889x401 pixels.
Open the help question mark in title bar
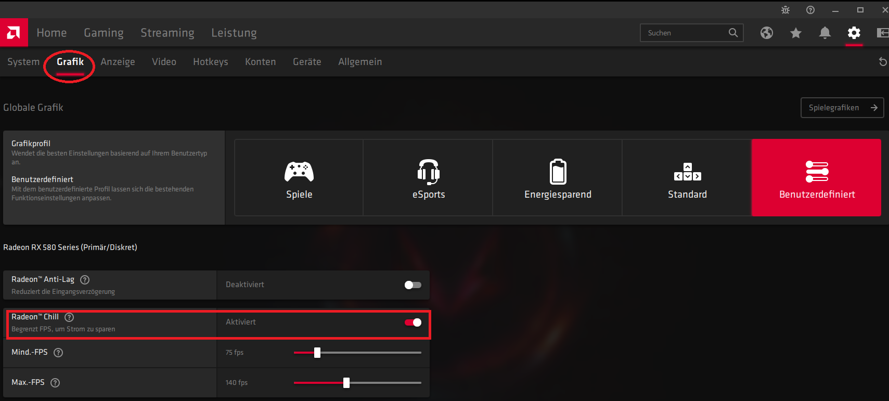coord(810,10)
